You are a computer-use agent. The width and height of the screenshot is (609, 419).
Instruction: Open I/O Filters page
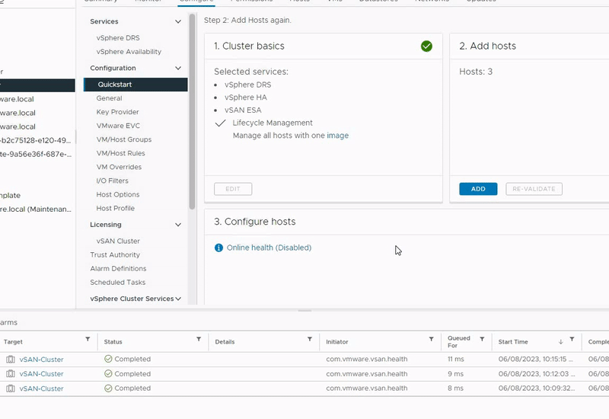(112, 181)
